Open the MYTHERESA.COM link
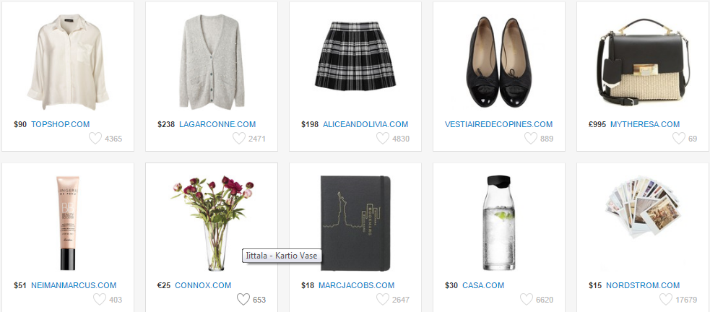Screen dimensions: 710x312 tap(645, 124)
